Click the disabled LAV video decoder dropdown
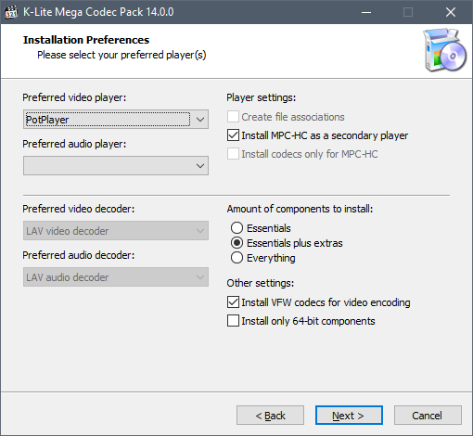 click(116, 231)
